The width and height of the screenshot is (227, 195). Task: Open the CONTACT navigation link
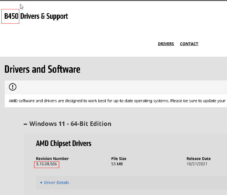tap(189, 44)
